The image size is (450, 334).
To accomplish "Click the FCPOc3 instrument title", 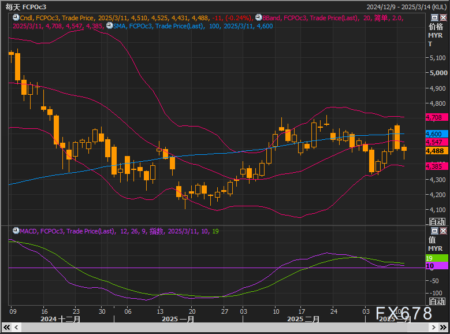I will click(x=35, y=6).
